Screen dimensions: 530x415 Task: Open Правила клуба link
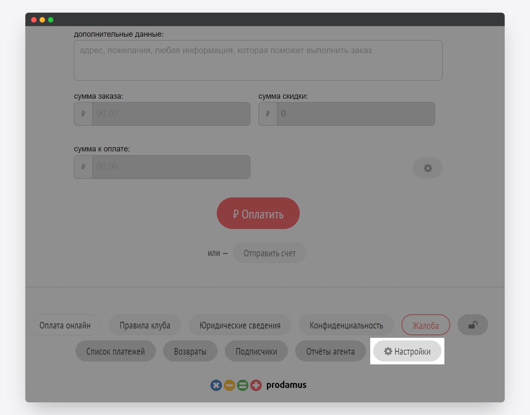point(145,325)
